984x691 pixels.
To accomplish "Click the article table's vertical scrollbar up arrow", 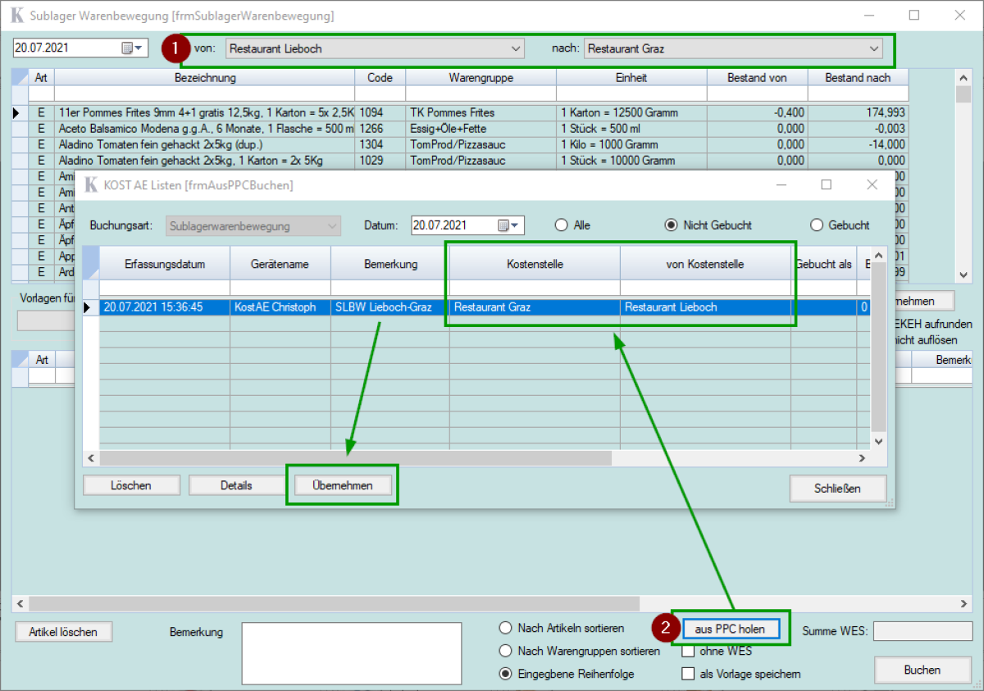I will [963, 76].
